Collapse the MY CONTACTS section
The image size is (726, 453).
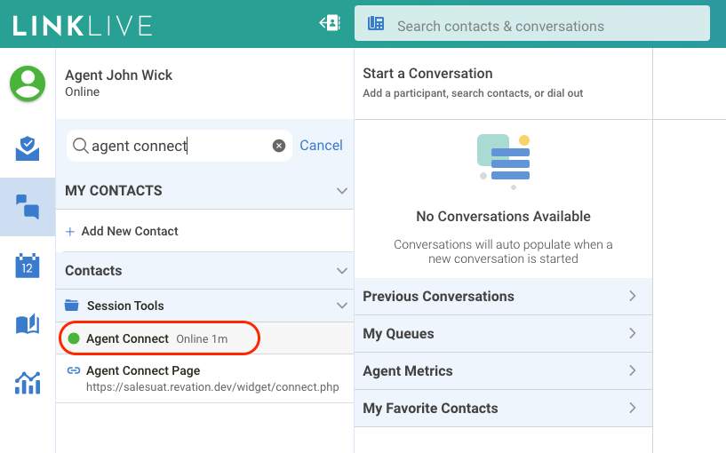tap(341, 191)
